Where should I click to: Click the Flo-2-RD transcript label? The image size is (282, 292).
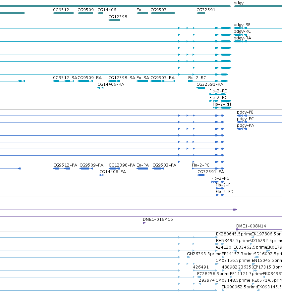218,91
